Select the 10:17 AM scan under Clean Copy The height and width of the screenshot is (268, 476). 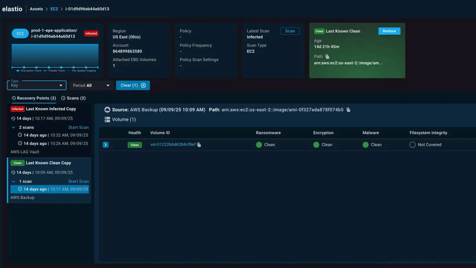[49, 189]
